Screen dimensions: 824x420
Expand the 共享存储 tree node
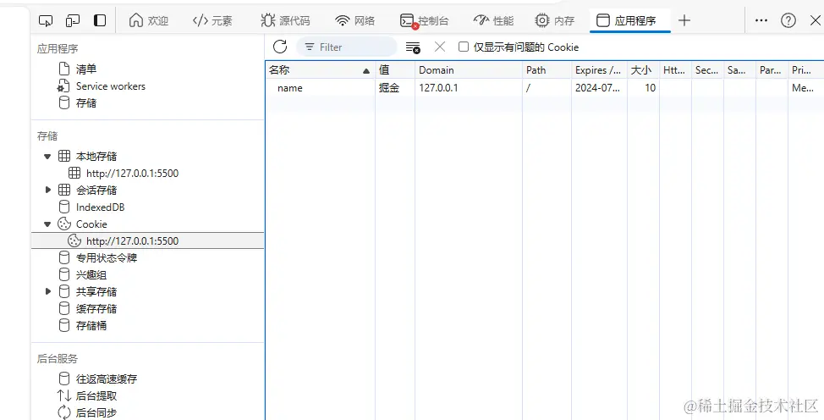tap(48, 291)
